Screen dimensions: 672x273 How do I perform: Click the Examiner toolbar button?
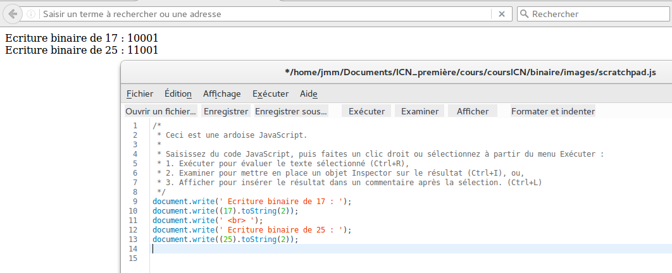[x=420, y=111]
